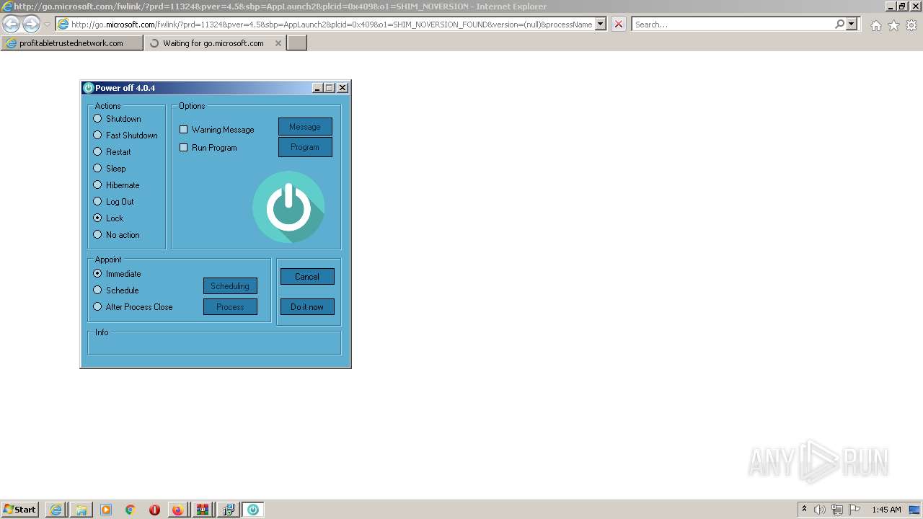
Task: Open Action Center flag icon
Action: coord(854,510)
